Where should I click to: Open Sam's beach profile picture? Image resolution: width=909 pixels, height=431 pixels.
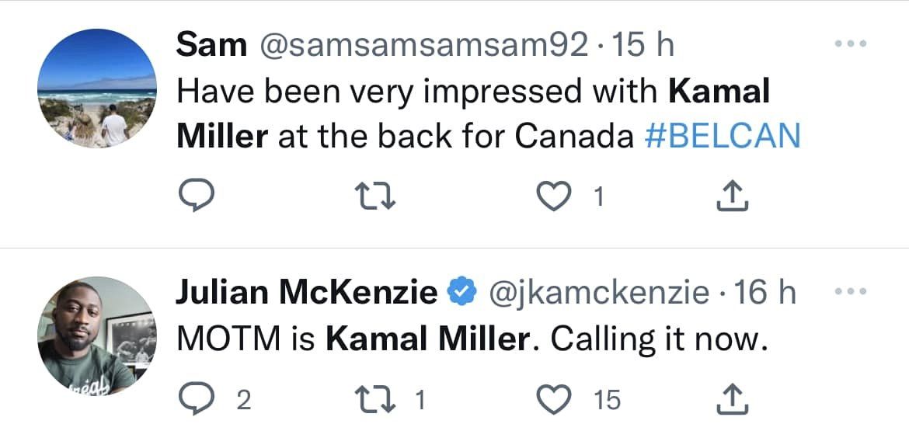click(x=97, y=88)
